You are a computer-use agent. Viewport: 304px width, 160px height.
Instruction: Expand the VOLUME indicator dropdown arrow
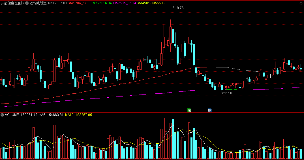click(x=2, y=115)
